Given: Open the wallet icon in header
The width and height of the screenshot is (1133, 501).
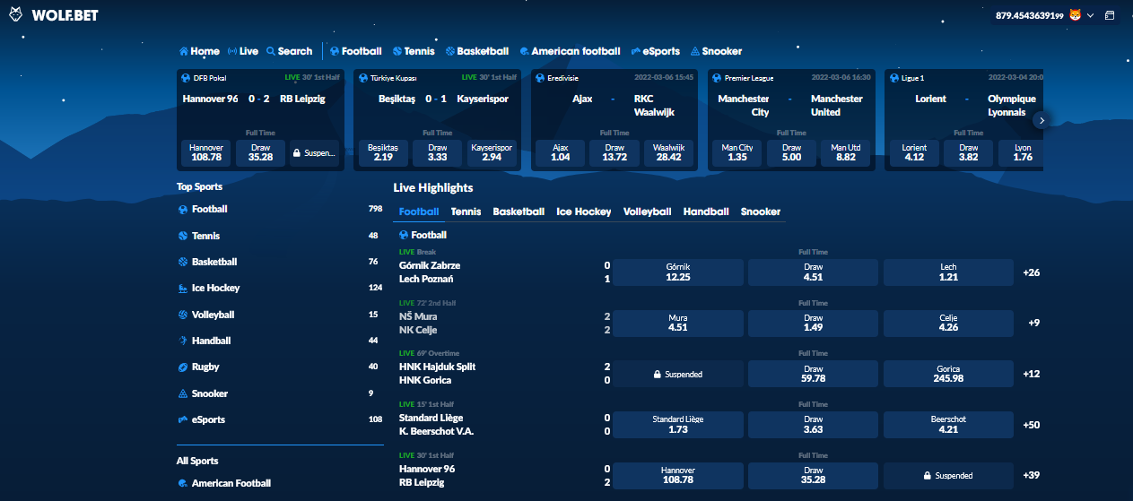Looking at the screenshot, I should point(1109,15).
